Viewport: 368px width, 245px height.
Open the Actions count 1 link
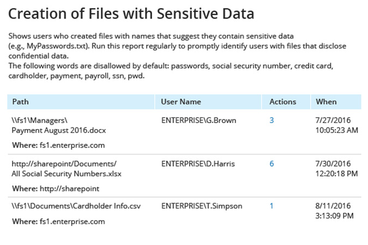pos(272,206)
